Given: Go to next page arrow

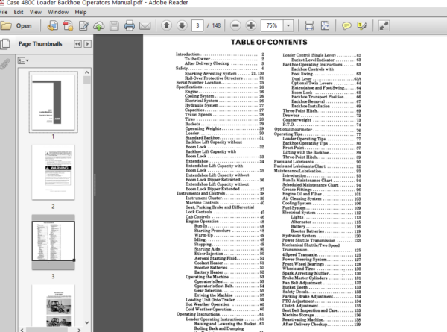Looking at the screenshot, I should tap(182, 25).
